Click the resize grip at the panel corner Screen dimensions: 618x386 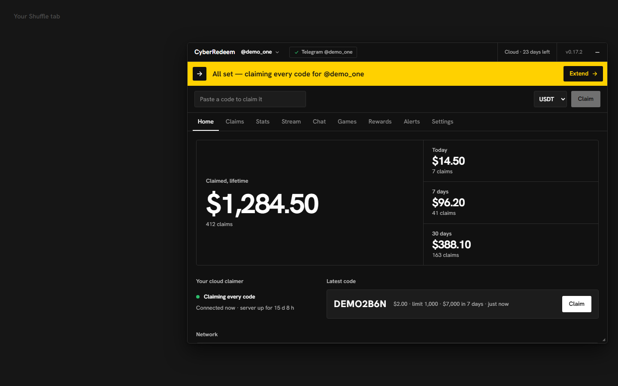(604, 340)
